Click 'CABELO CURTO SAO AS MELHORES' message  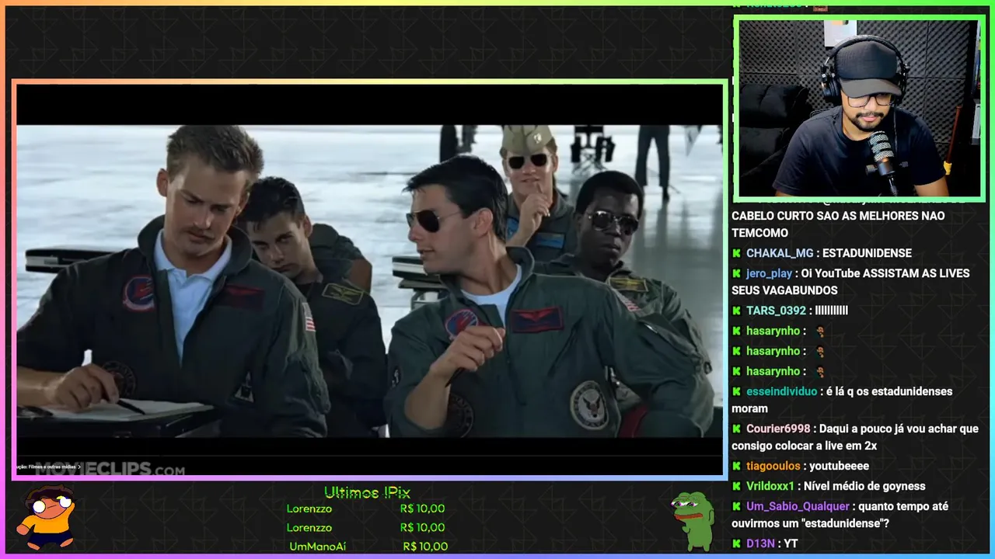tap(838, 224)
